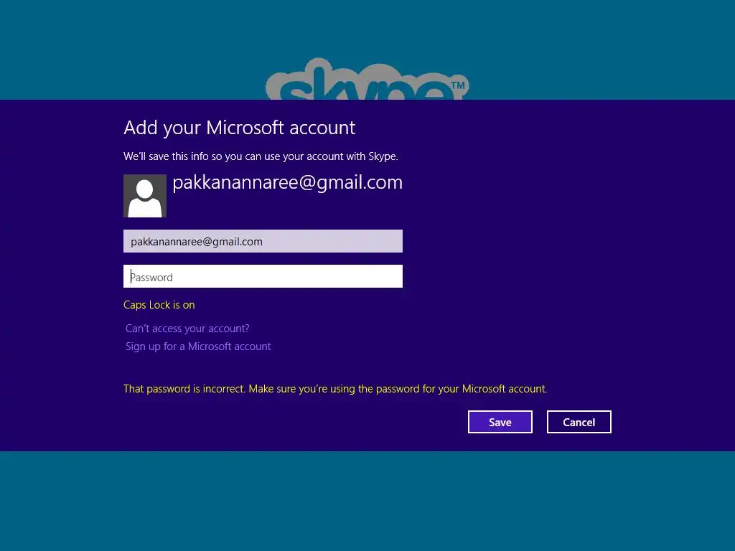The height and width of the screenshot is (551, 735).
Task: Click the TM trademark symbol on Skype logo
Action: point(457,85)
